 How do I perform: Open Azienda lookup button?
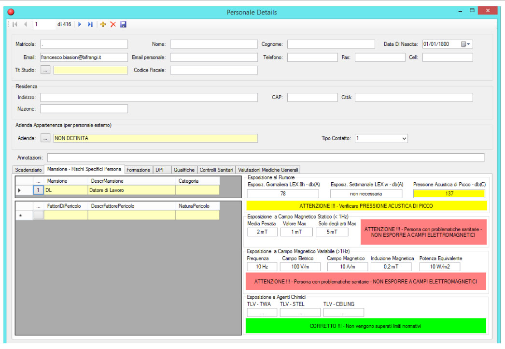point(45,138)
